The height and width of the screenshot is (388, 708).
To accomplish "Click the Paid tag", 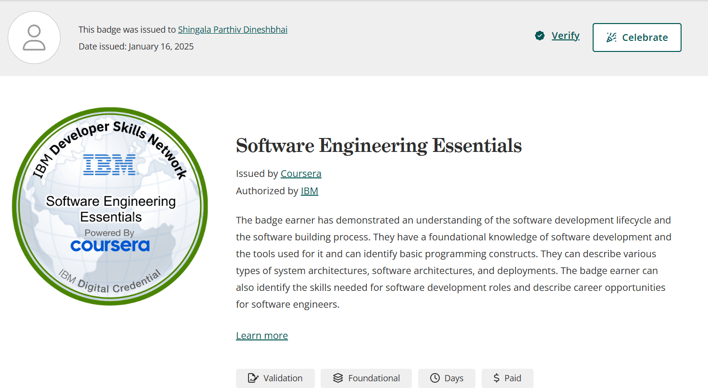I will click(508, 378).
